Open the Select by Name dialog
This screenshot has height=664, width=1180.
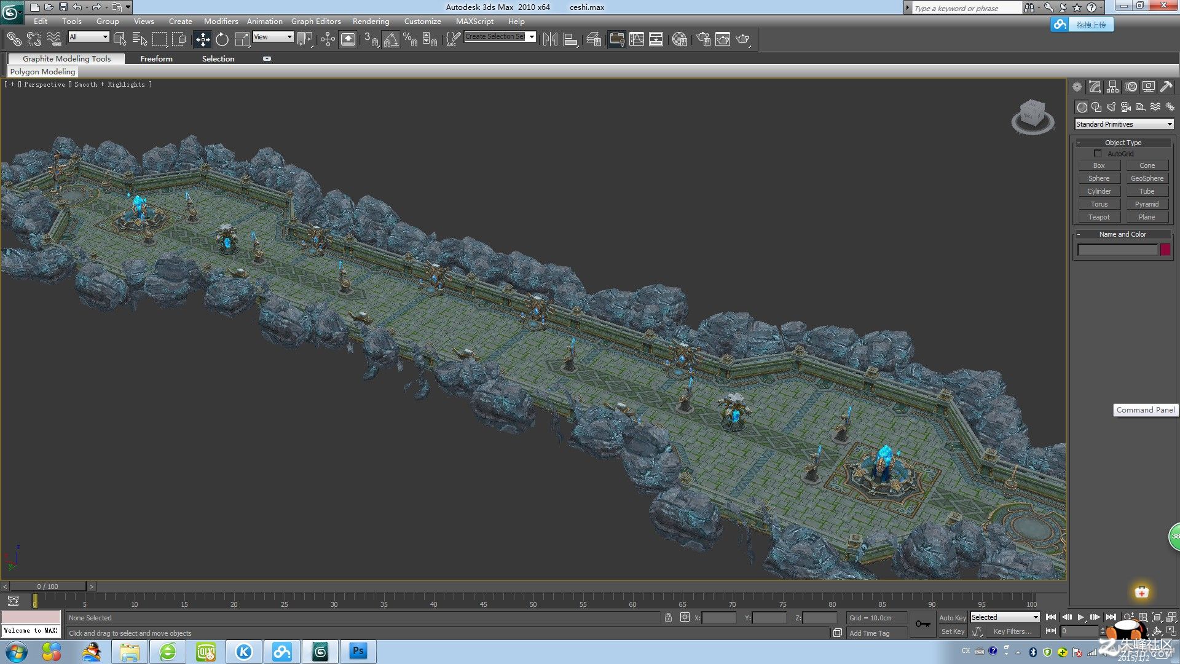tap(140, 39)
